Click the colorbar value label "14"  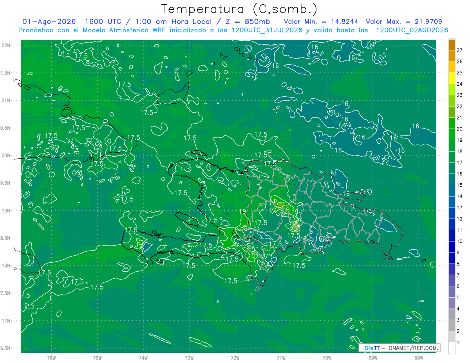click(x=459, y=196)
